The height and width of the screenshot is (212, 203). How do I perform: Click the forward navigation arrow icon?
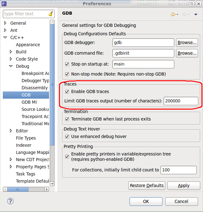tap(184, 14)
